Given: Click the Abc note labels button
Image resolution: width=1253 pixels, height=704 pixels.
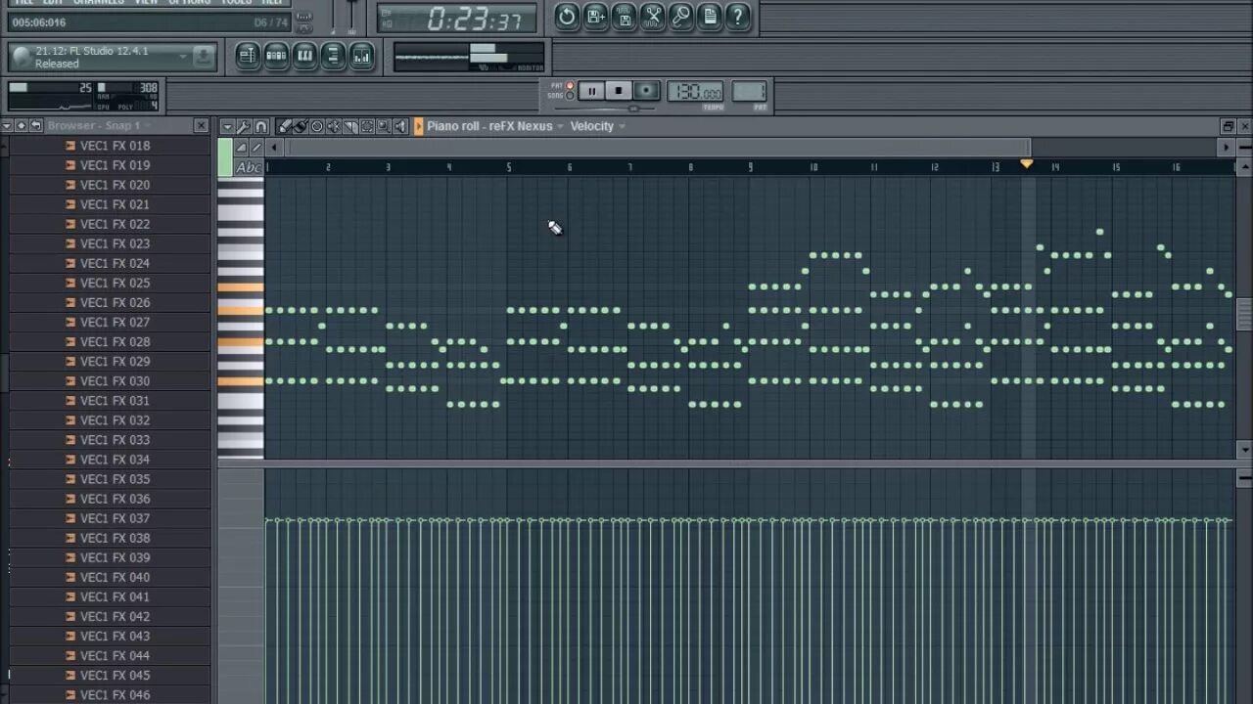Looking at the screenshot, I should (250, 167).
